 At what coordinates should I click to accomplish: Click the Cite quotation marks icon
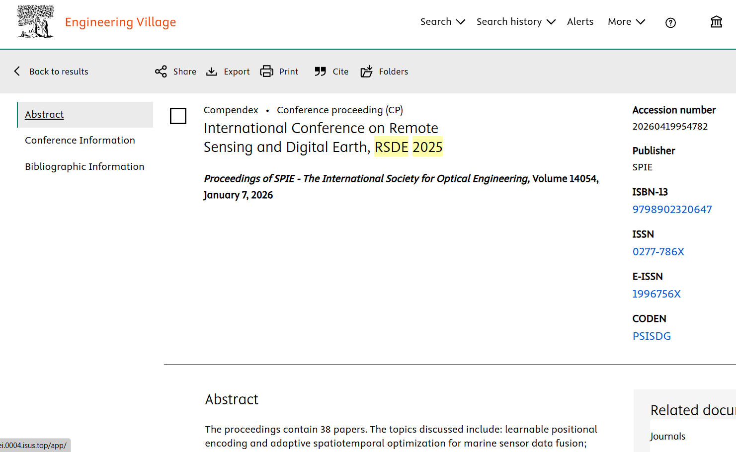click(x=321, y=72)
